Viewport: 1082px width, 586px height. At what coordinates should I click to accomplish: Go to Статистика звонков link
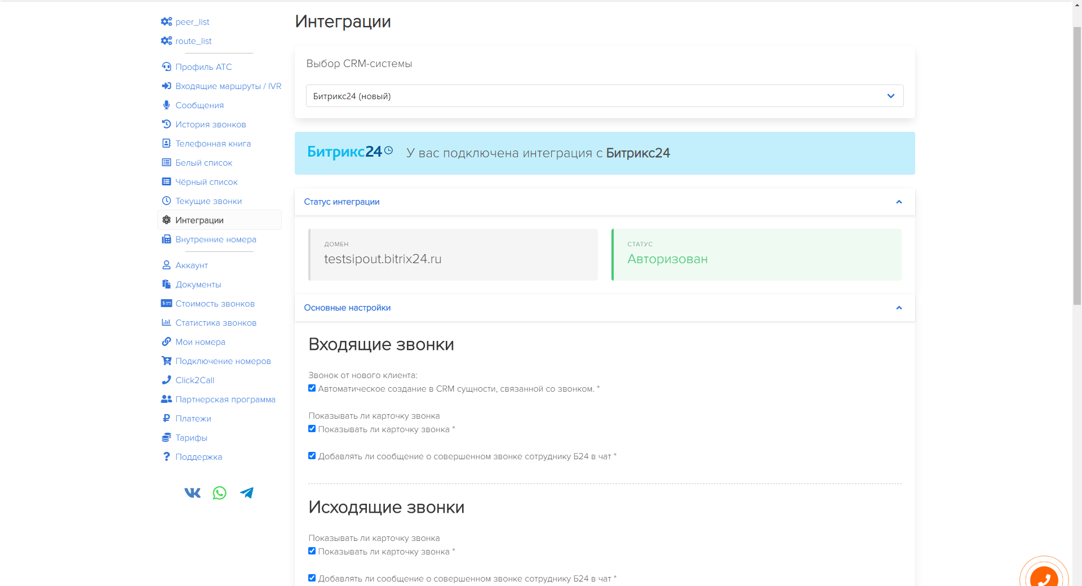216,323
